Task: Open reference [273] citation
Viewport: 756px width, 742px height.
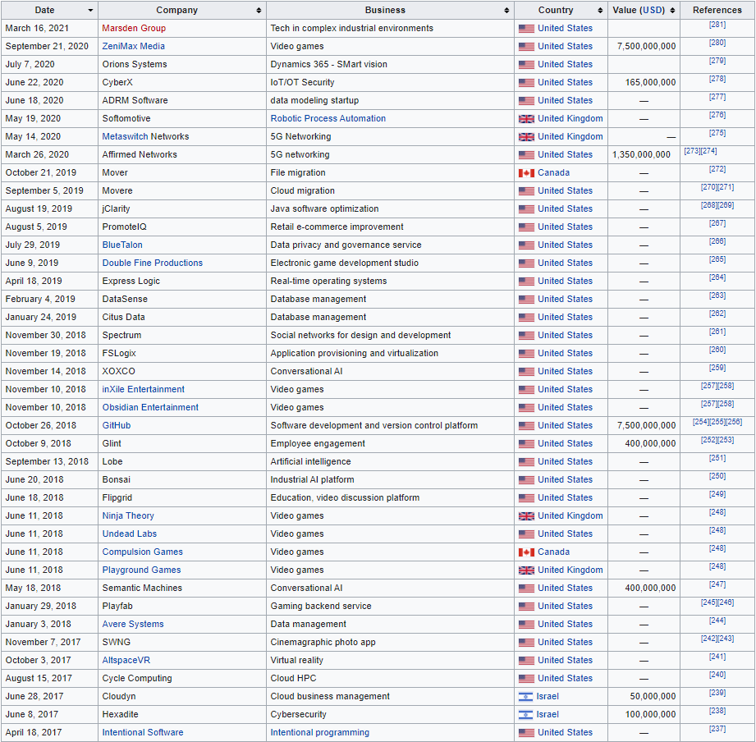Action: [692, 151]
